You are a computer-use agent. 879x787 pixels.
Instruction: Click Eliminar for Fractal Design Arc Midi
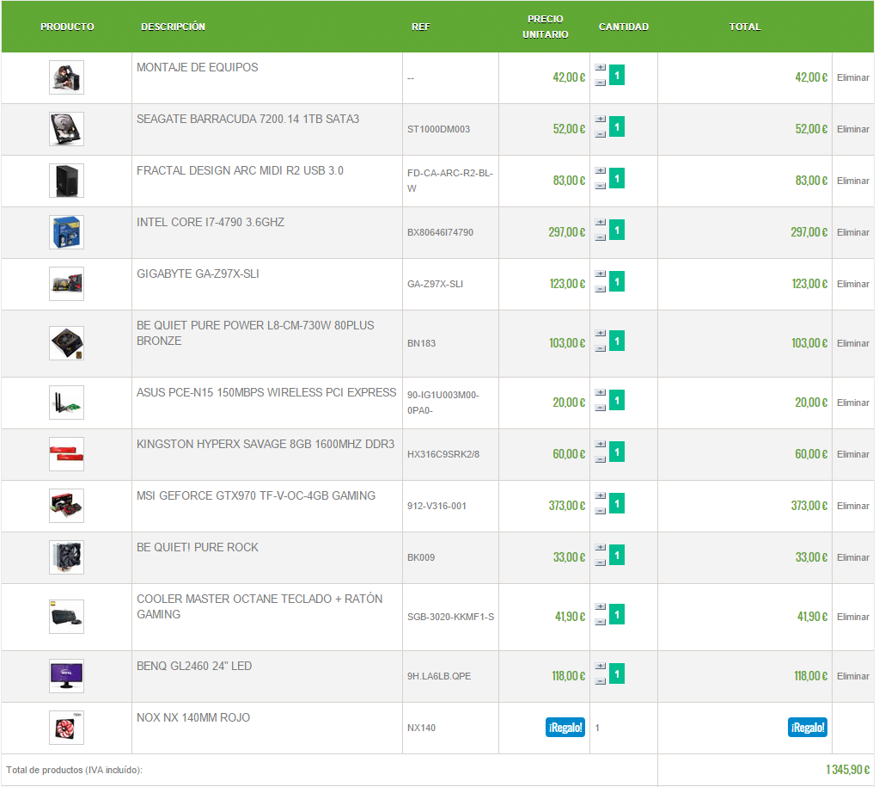point(852,181)
